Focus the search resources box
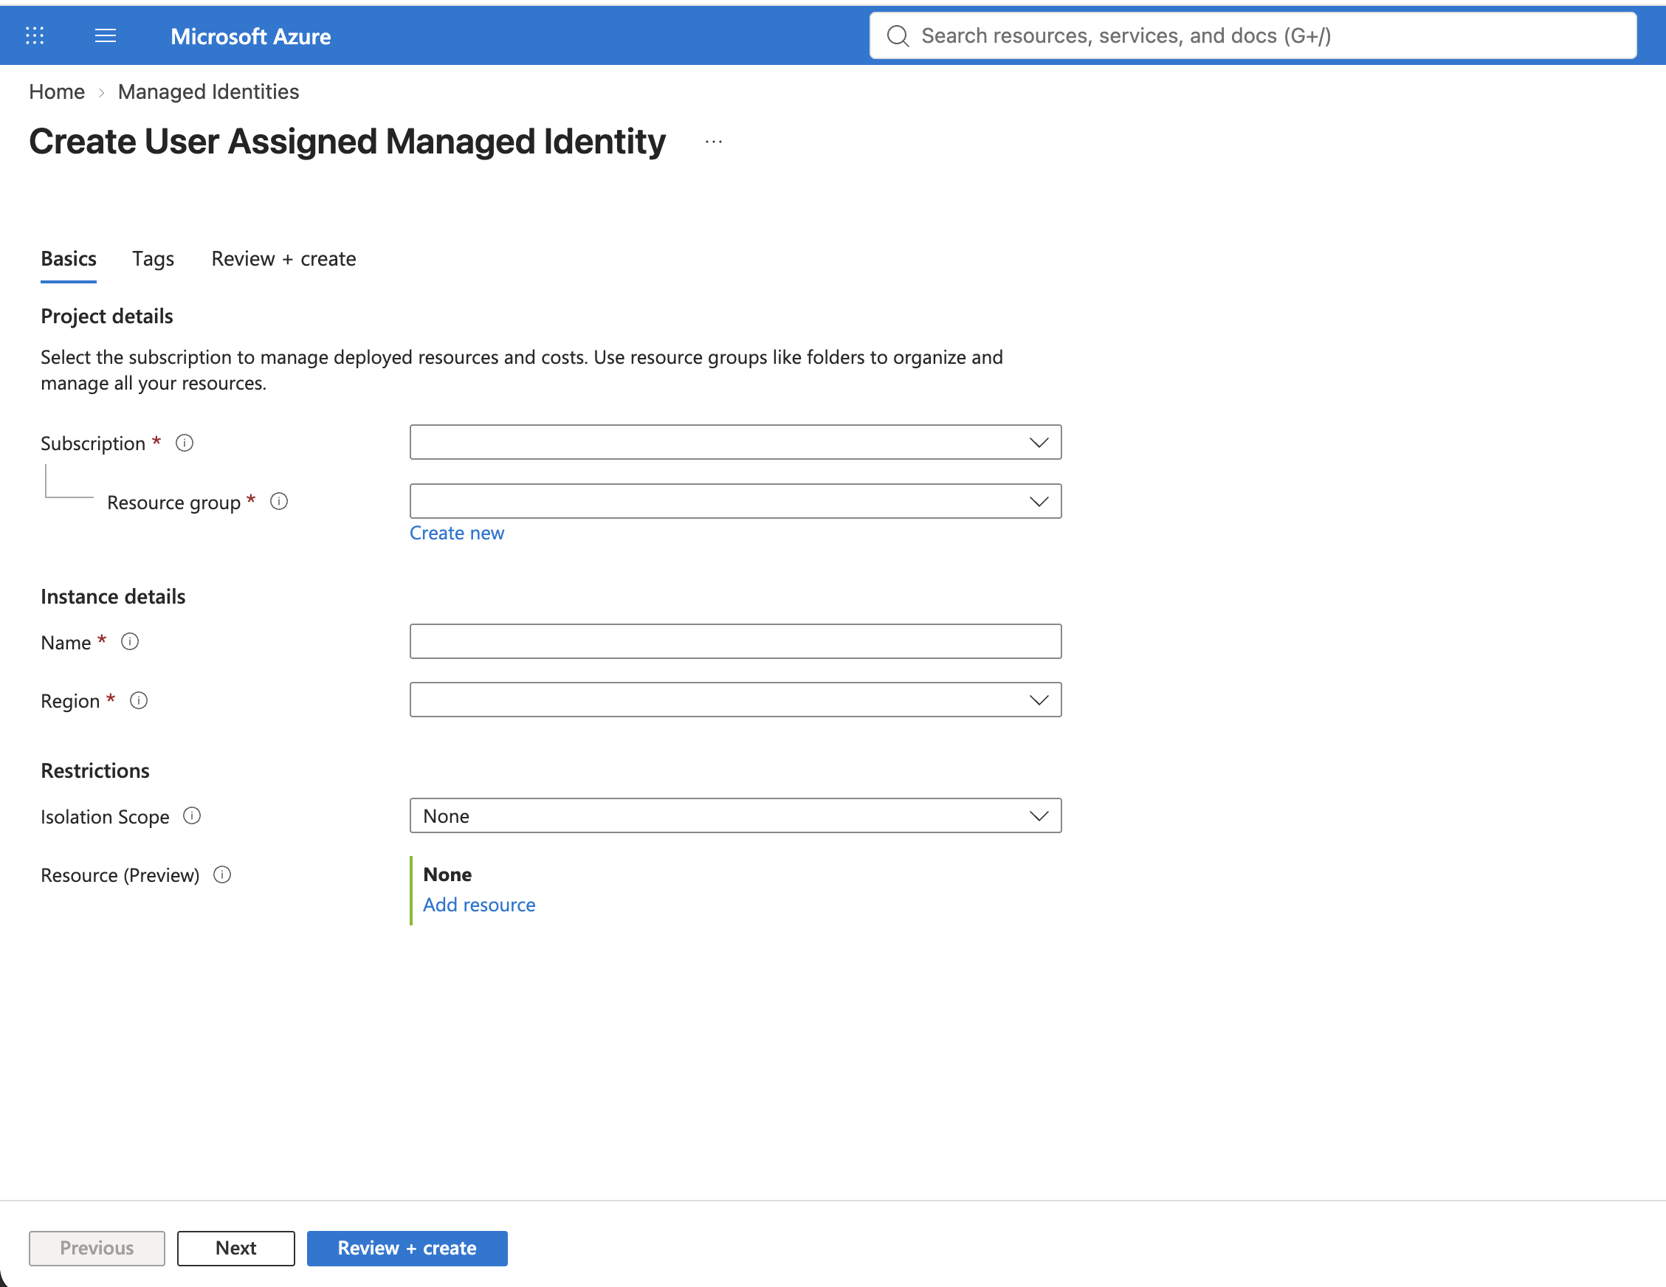The image size is (1666, 1287). tap(1253, 36)
